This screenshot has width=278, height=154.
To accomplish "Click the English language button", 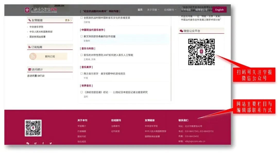I will pyautogui.click(x=219, y=9).
